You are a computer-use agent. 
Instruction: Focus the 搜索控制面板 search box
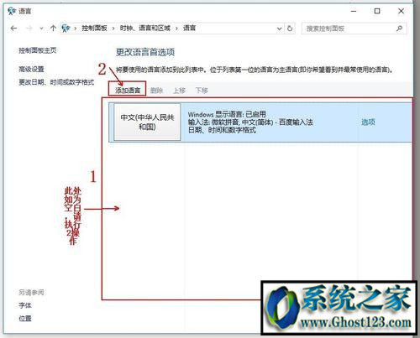pos(354,29)
